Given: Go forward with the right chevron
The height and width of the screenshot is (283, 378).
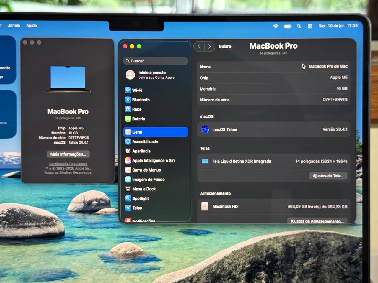Looking at the screenshot, I should [209, 46].
